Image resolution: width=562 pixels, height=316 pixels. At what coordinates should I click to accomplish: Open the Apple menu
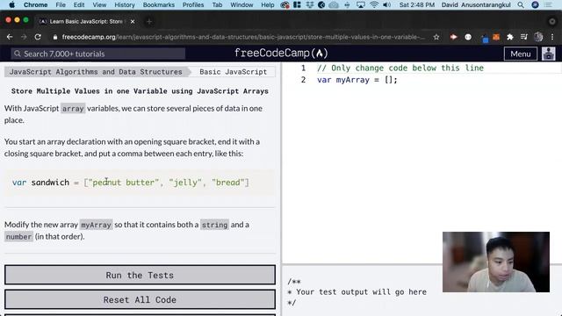(x=11, y=4)
